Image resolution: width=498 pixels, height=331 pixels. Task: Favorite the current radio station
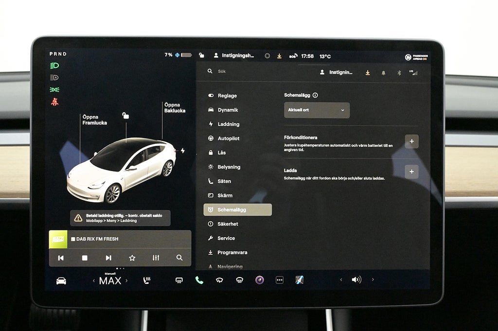[x=132, y=258]
